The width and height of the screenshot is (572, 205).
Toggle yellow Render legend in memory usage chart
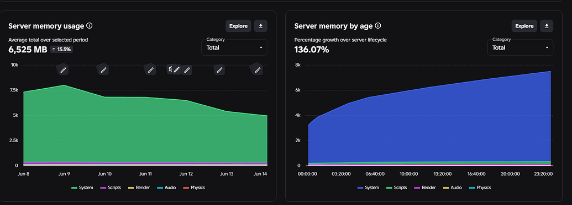click(139, 187)
